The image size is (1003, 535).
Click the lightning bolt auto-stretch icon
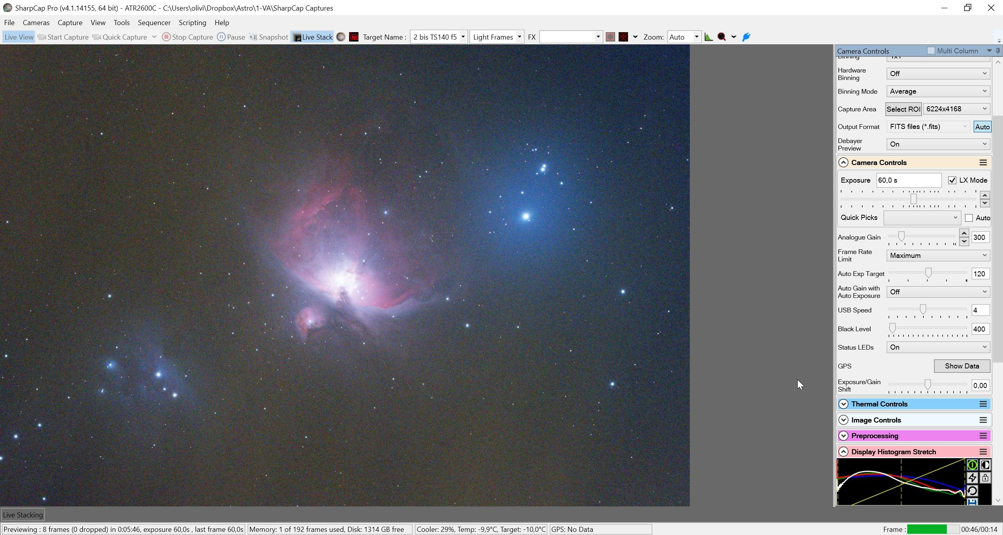pyautogui.click(x=972, y=478)
